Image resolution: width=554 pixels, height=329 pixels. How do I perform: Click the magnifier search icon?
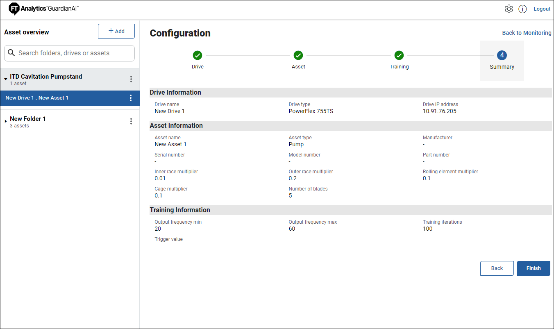click(x=11, y=53)
